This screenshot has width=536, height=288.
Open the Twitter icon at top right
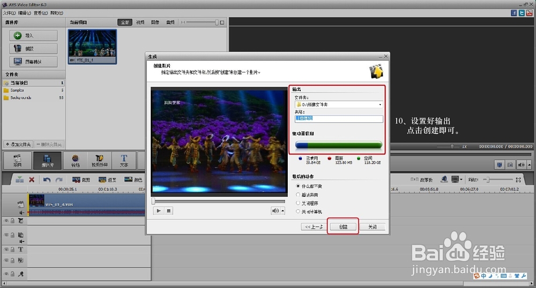pos(522,13)
